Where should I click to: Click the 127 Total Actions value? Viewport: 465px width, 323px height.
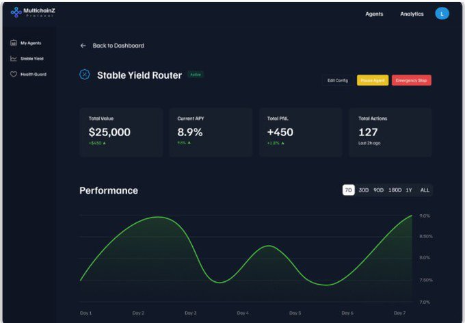click(x=368, y=132)
